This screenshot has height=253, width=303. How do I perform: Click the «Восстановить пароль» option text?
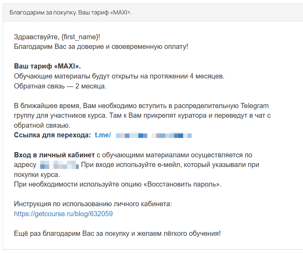pyautogui.click(x=184, y=184)
